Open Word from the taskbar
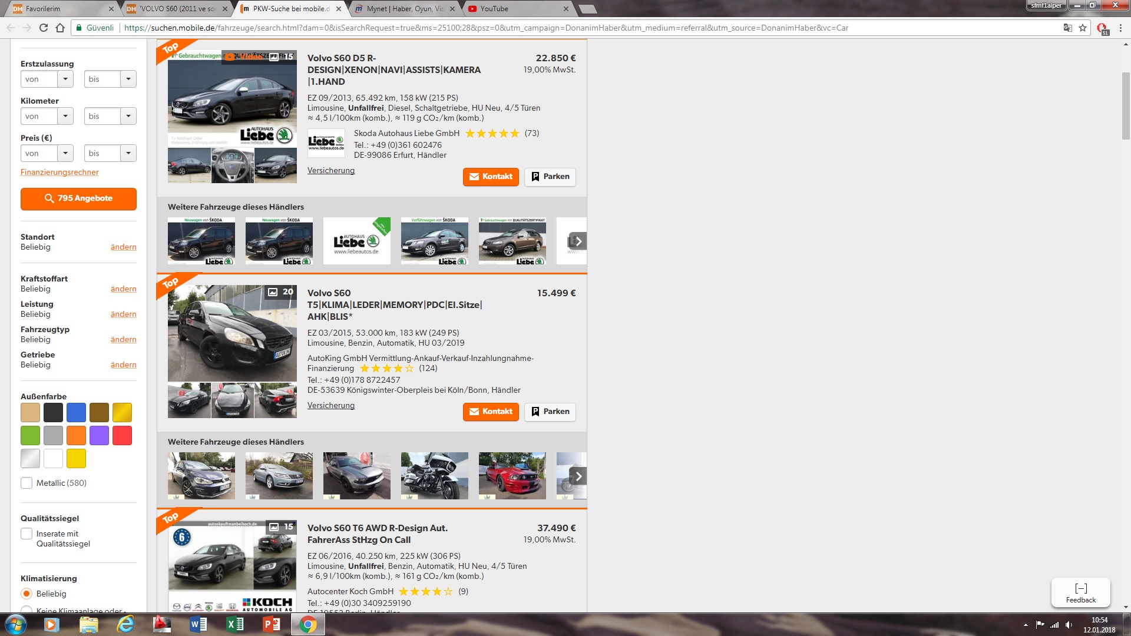Screen dimensions: 1131x636 tap(199, 624)
